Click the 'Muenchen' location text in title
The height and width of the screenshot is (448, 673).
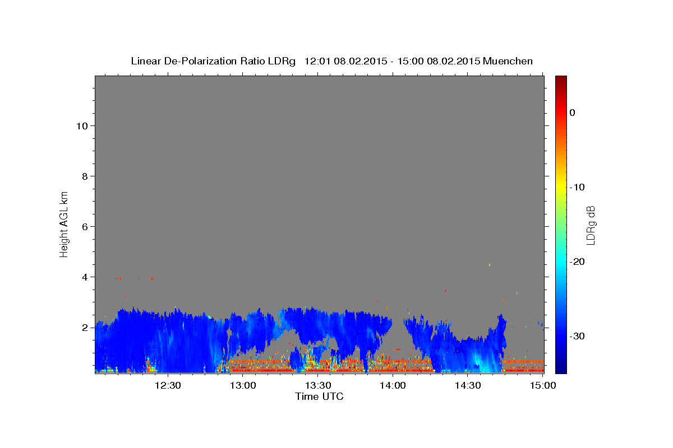pos(508,61)
